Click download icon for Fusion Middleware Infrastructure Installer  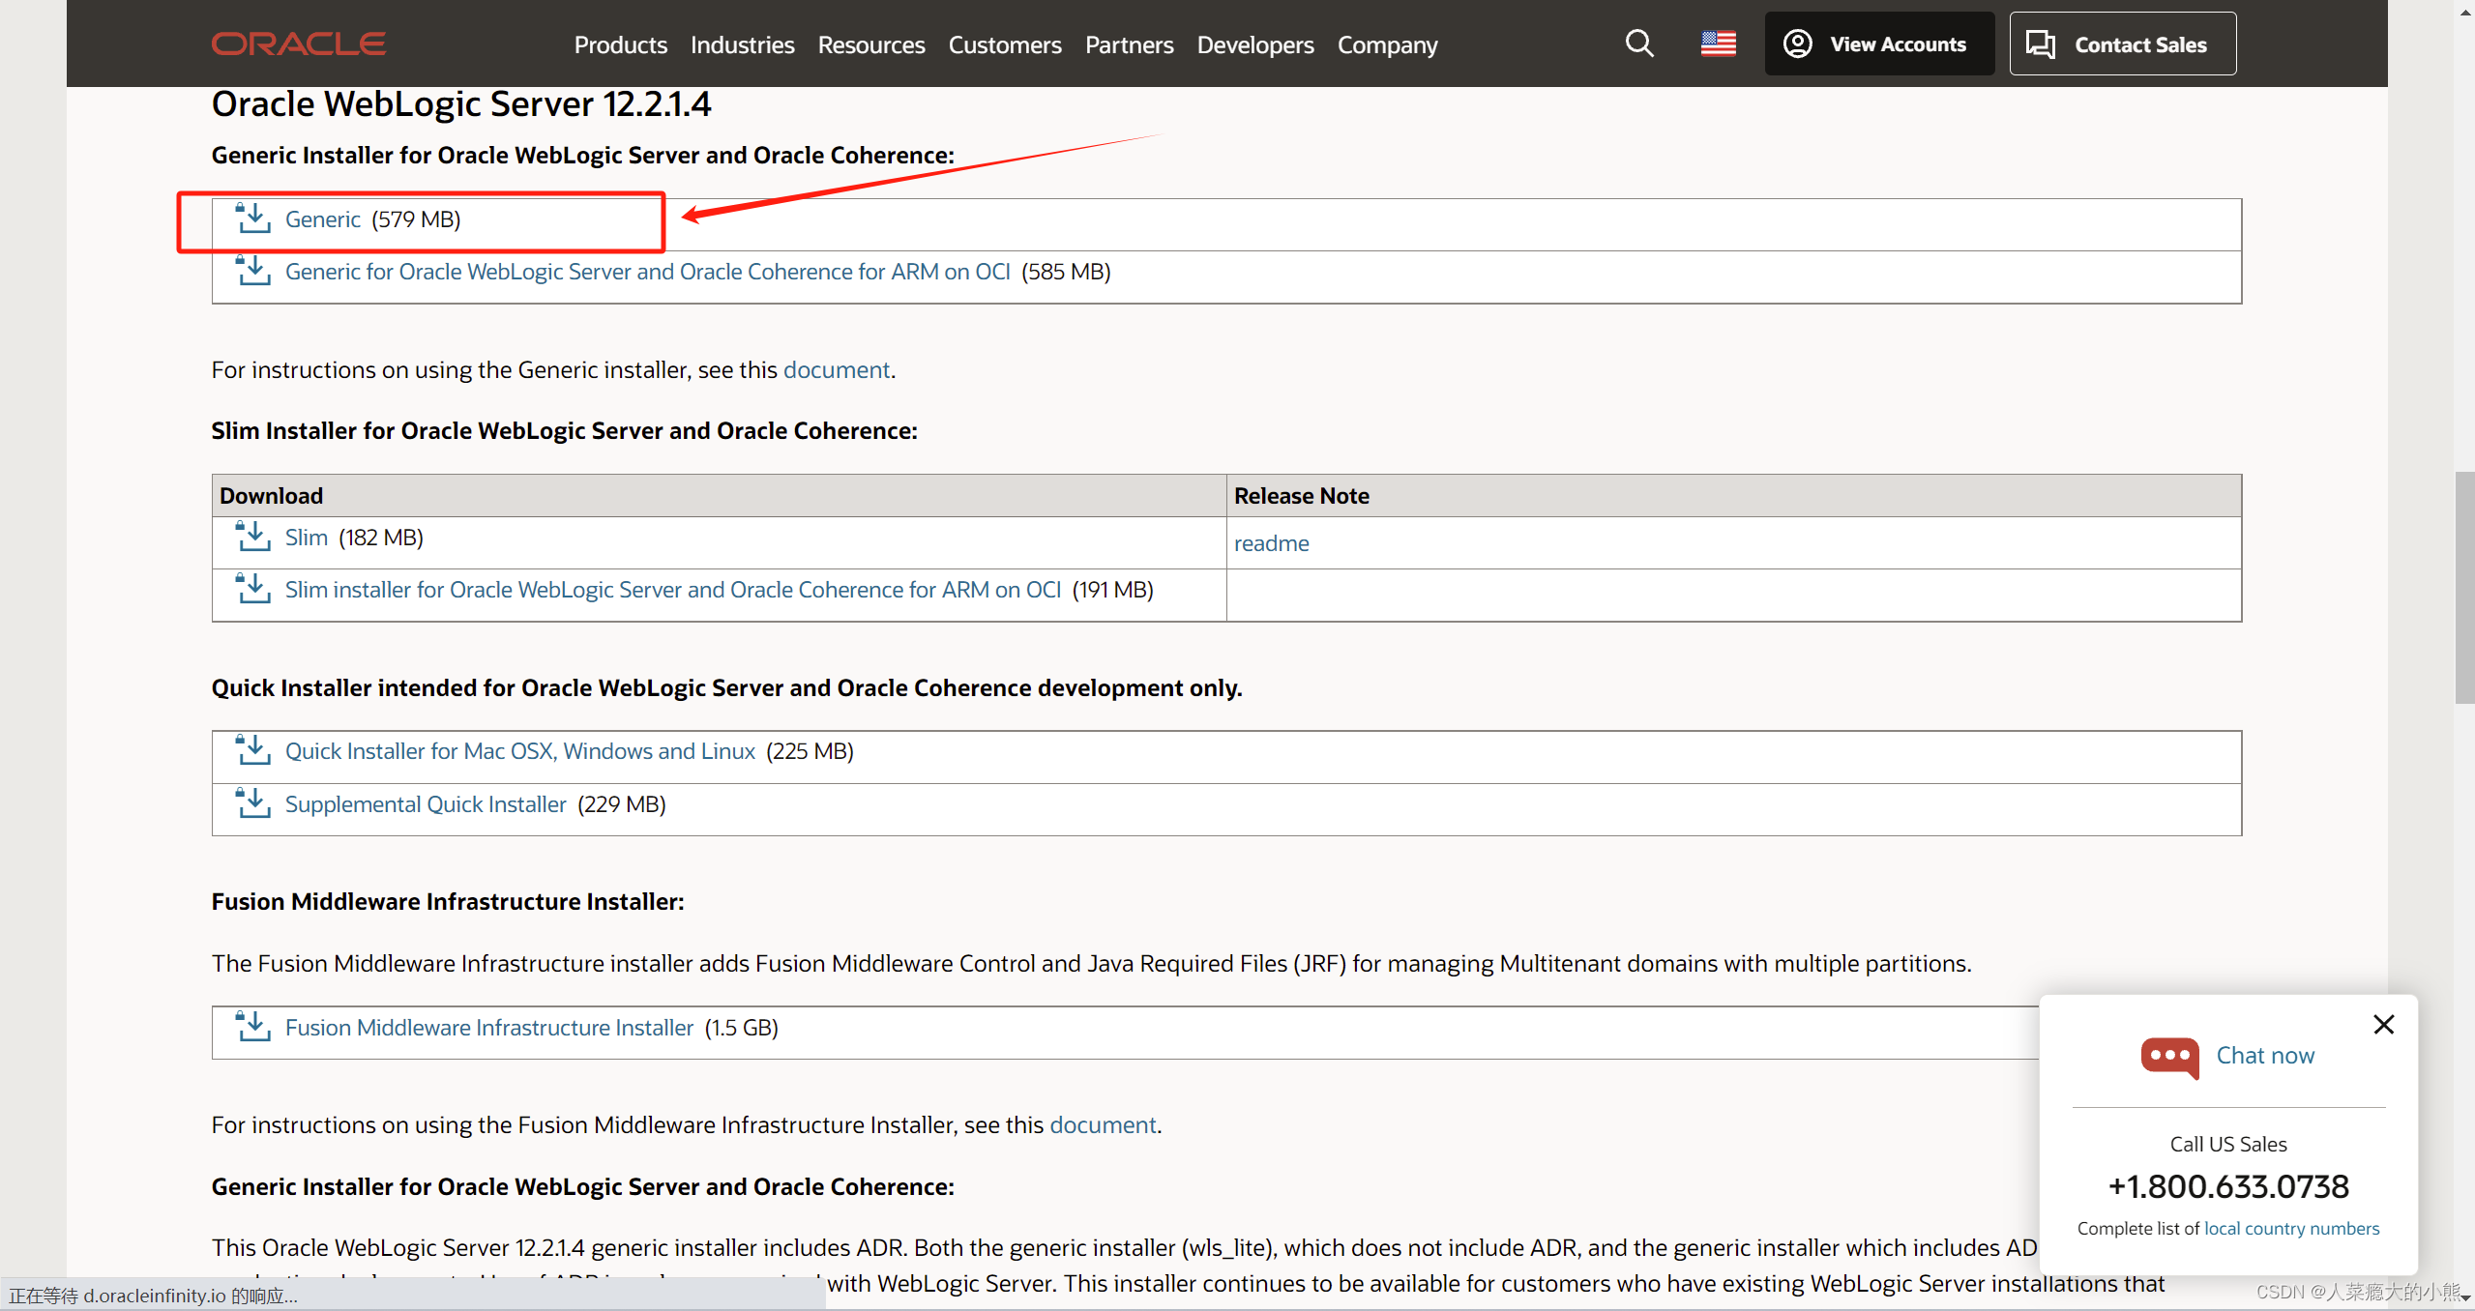point(253,1027)
